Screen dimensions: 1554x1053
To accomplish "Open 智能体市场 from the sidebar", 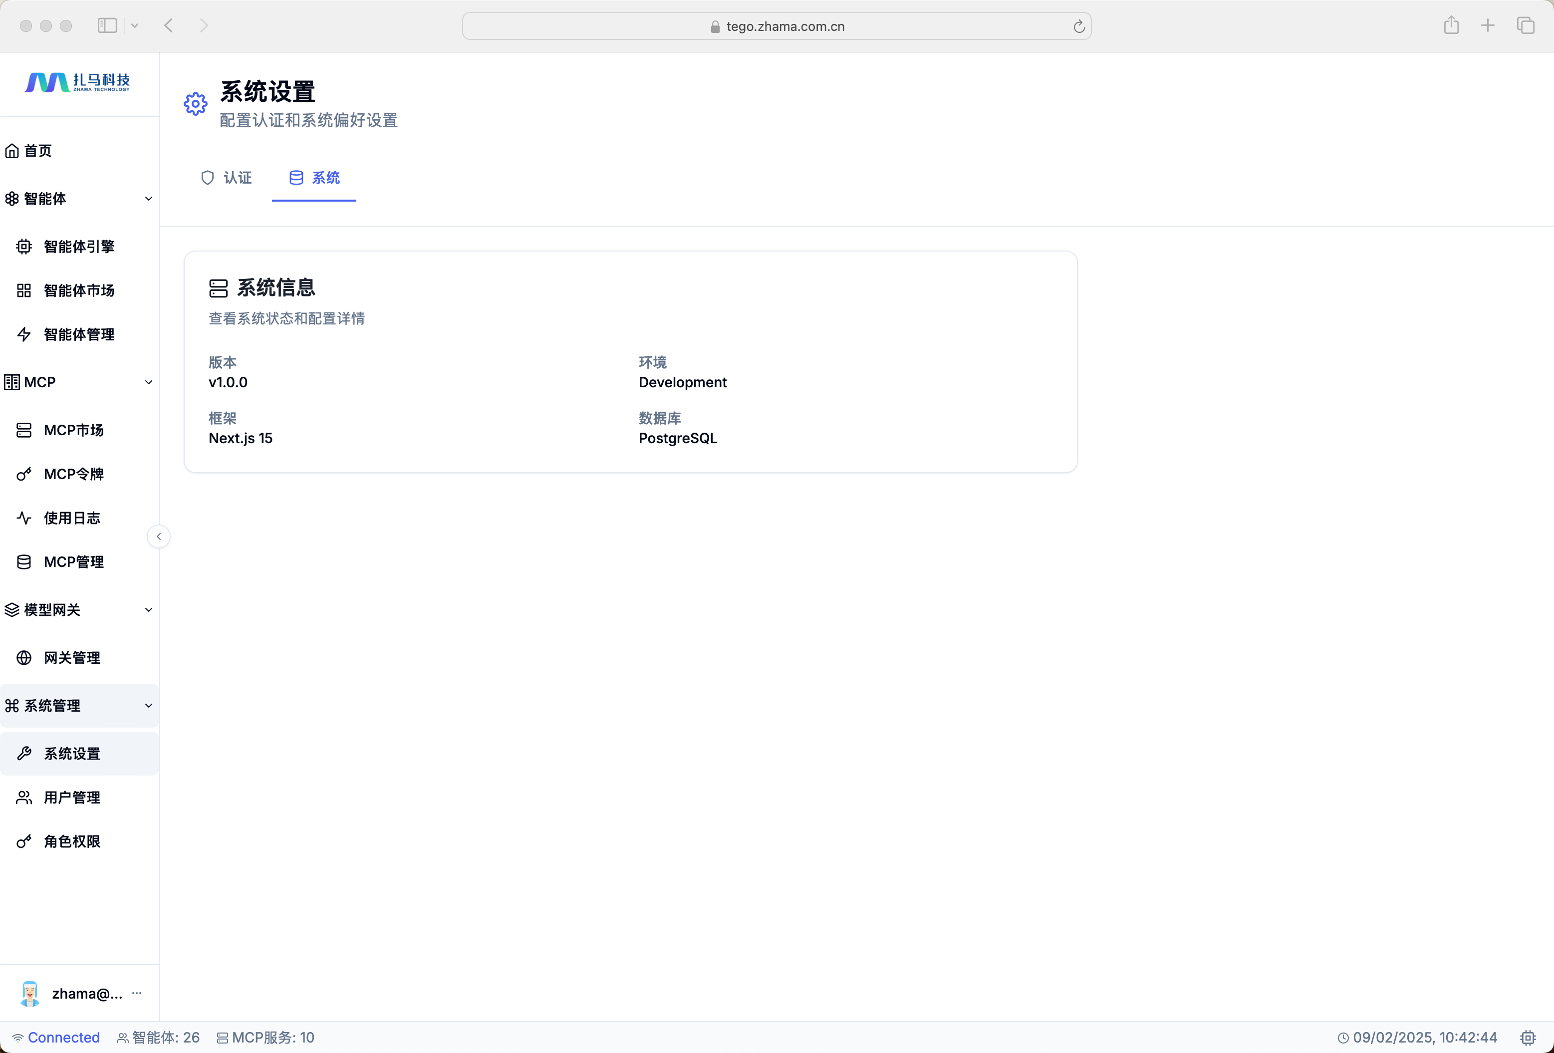I will click(78, 290).
